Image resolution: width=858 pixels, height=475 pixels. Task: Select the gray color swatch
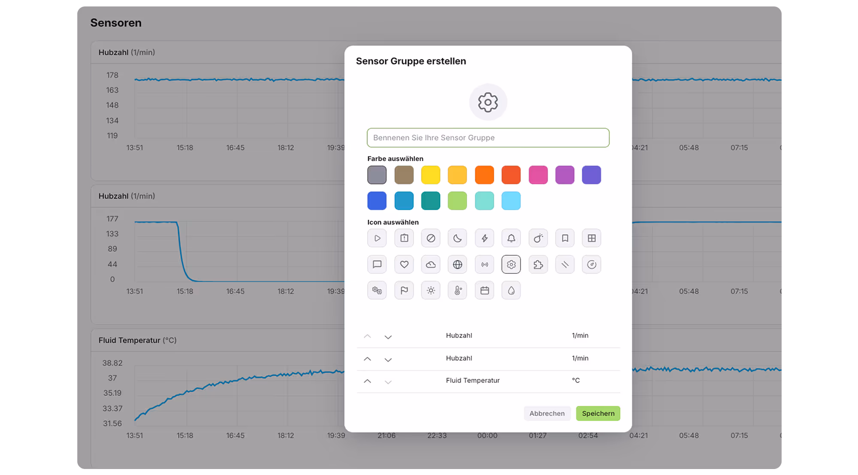[x=377, y=175]
